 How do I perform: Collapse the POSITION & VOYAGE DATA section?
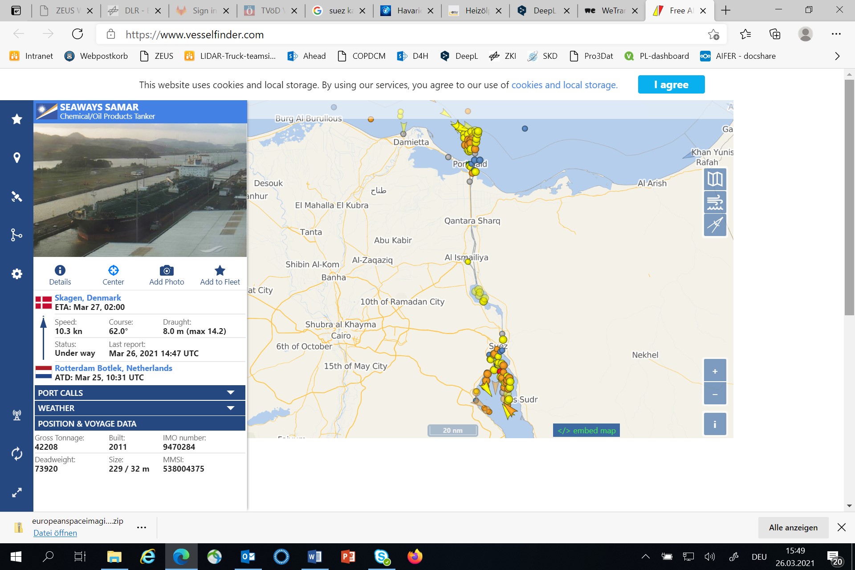[x=140, y=423]
